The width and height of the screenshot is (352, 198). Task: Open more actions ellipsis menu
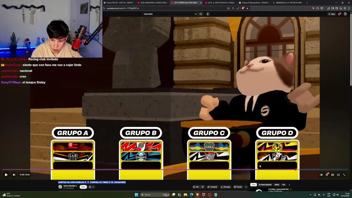click(x=246, y=187)
